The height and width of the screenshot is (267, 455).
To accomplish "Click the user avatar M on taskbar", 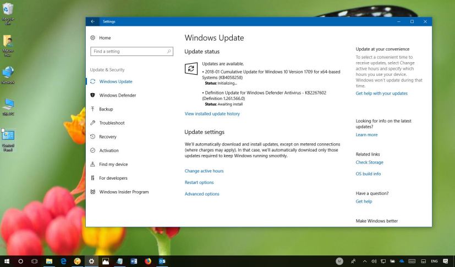I will 339,261.
